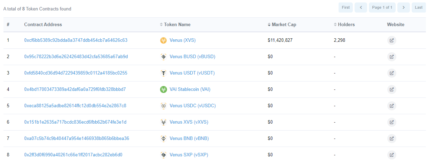The height and width of the screenshot is (164, 428).
Task: Click the green VAI Stablecoin logo
Action: point(163,89)
